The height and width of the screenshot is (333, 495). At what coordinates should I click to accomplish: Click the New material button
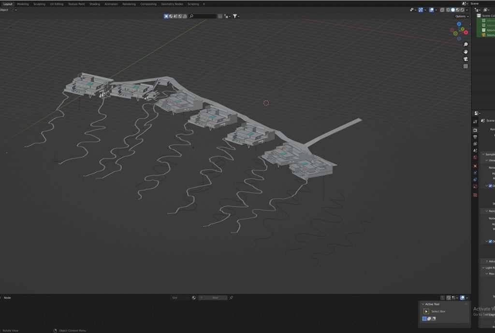pos(215,298)
